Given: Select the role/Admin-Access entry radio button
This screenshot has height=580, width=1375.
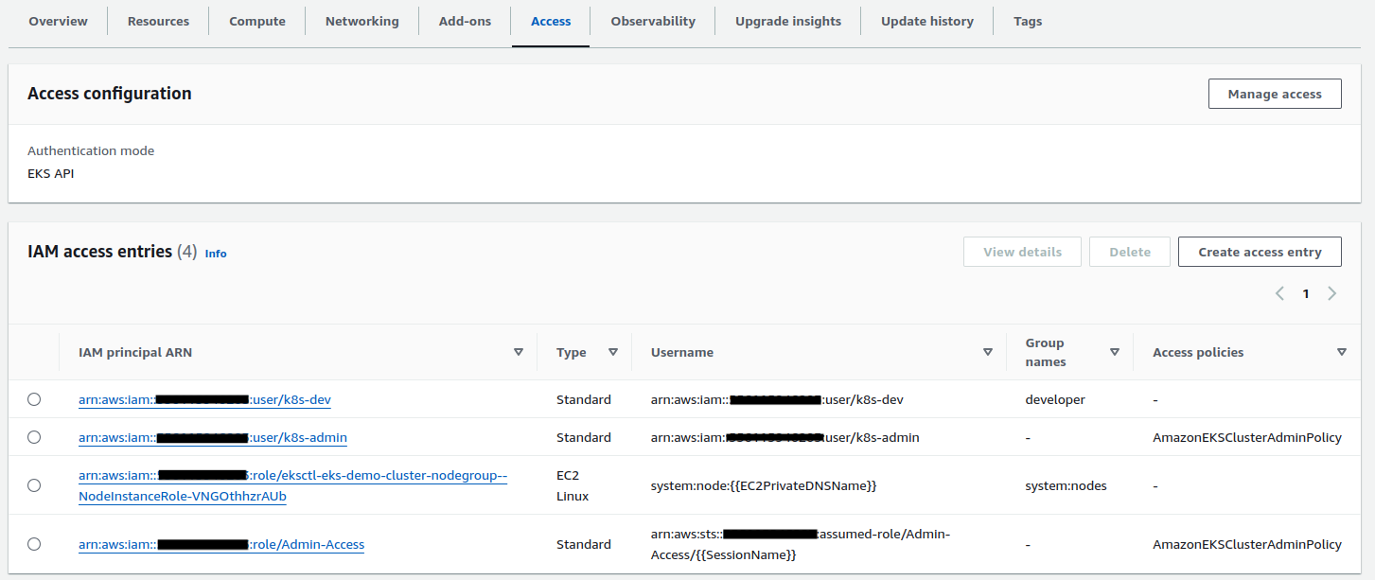Looking at the screenshot, I should [x=34, y=544].
